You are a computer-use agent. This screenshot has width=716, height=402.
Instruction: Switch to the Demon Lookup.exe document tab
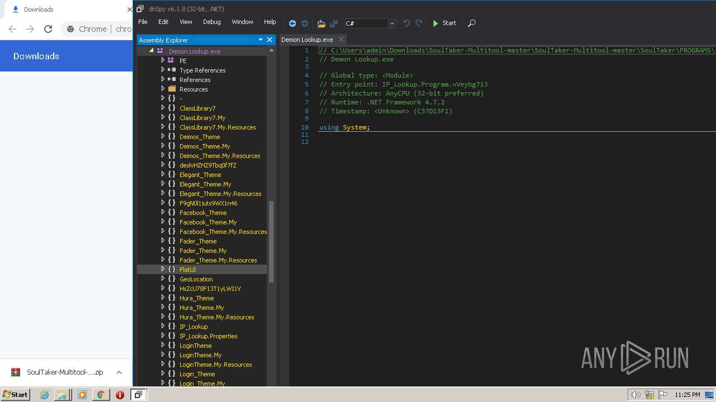(x=307, y=40)
